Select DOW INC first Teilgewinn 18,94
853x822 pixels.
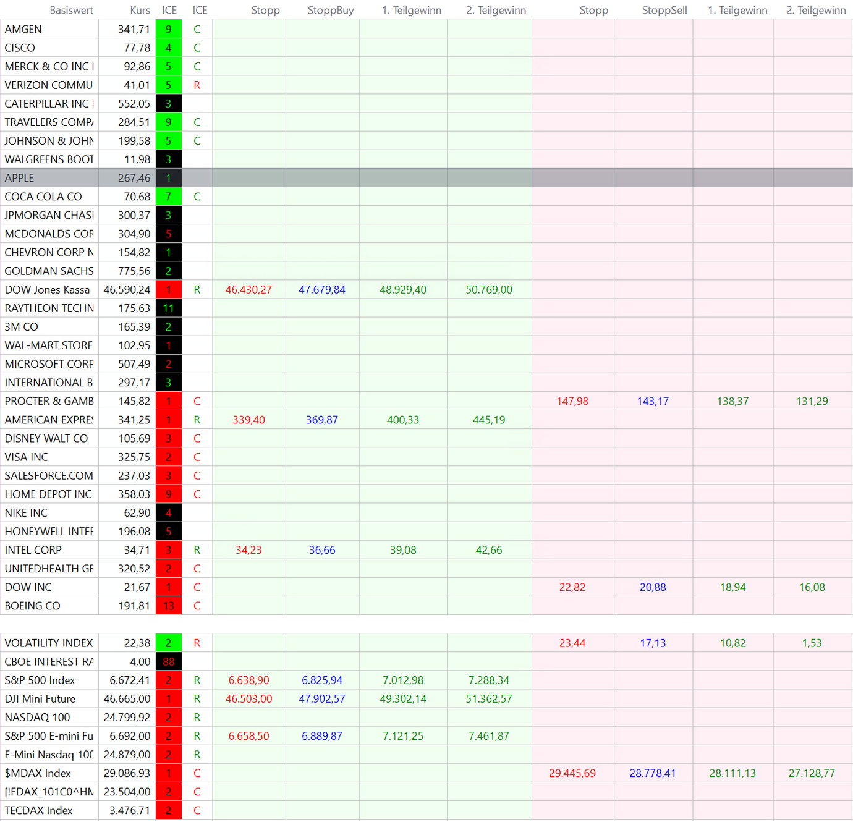tap(732, 587)
